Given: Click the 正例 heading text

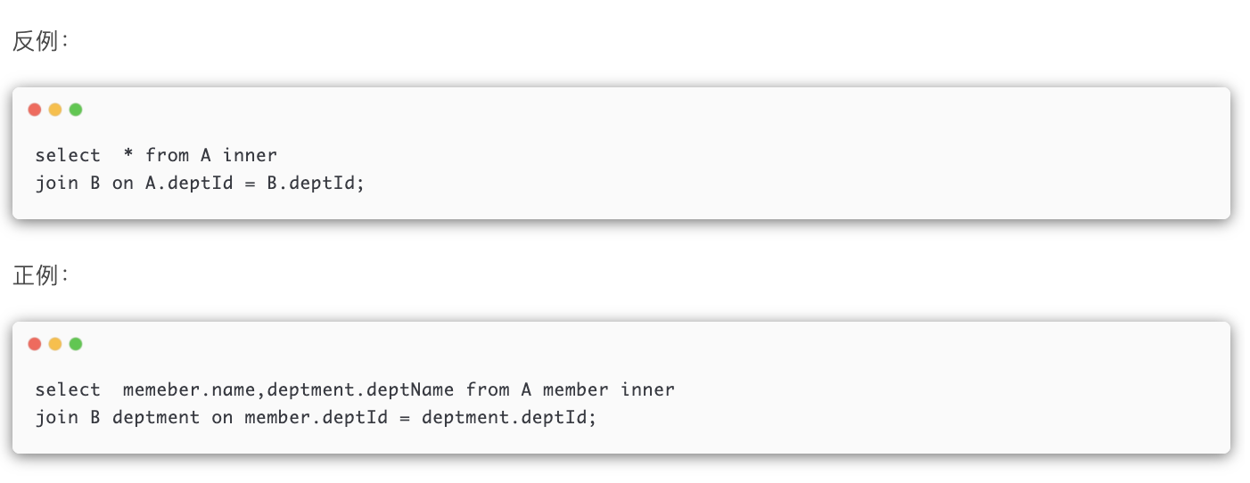Looking at the screenshot, I should (36, 275).
